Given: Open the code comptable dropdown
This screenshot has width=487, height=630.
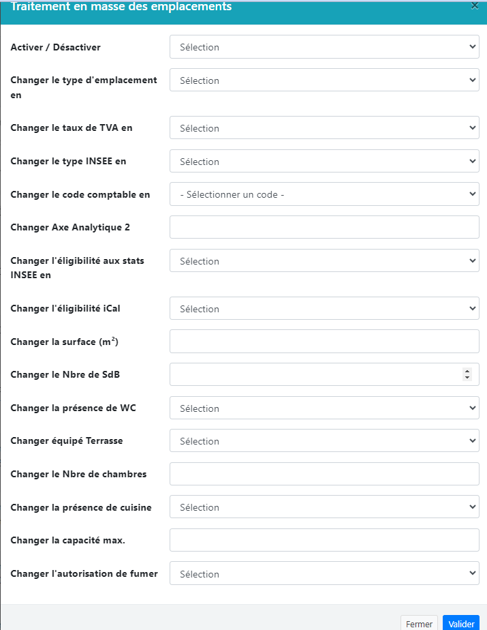Looking at the screenshot, I should point(324,194).
